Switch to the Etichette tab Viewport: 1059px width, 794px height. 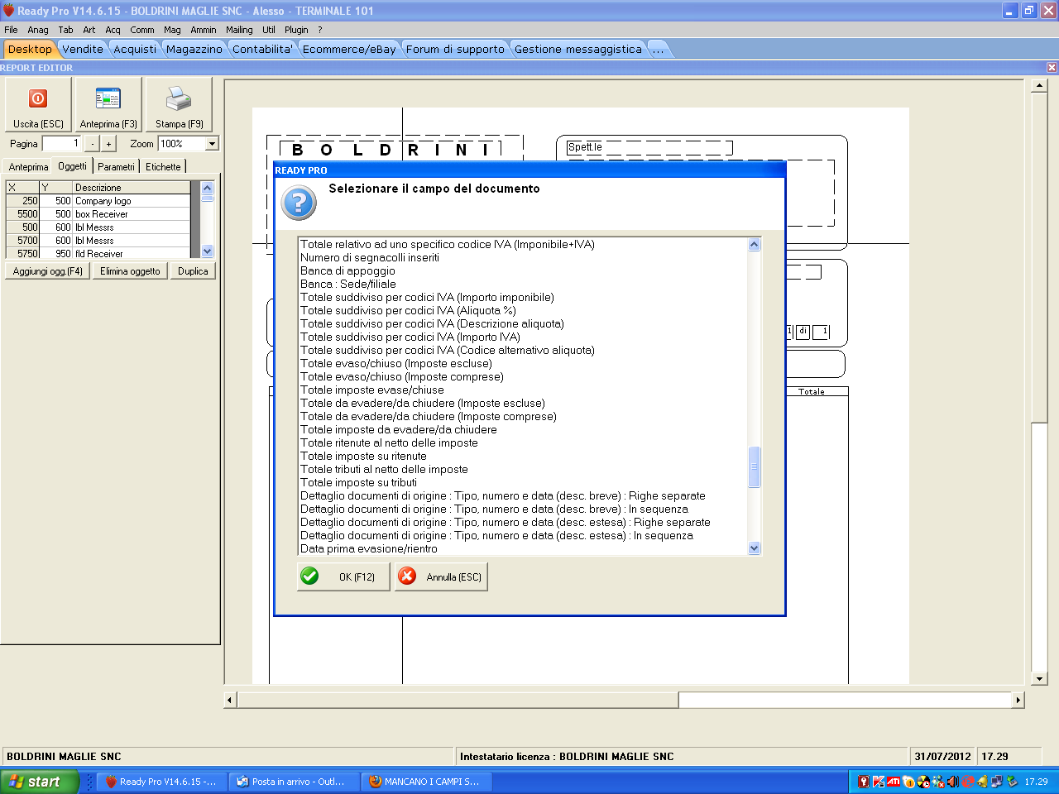163,167
